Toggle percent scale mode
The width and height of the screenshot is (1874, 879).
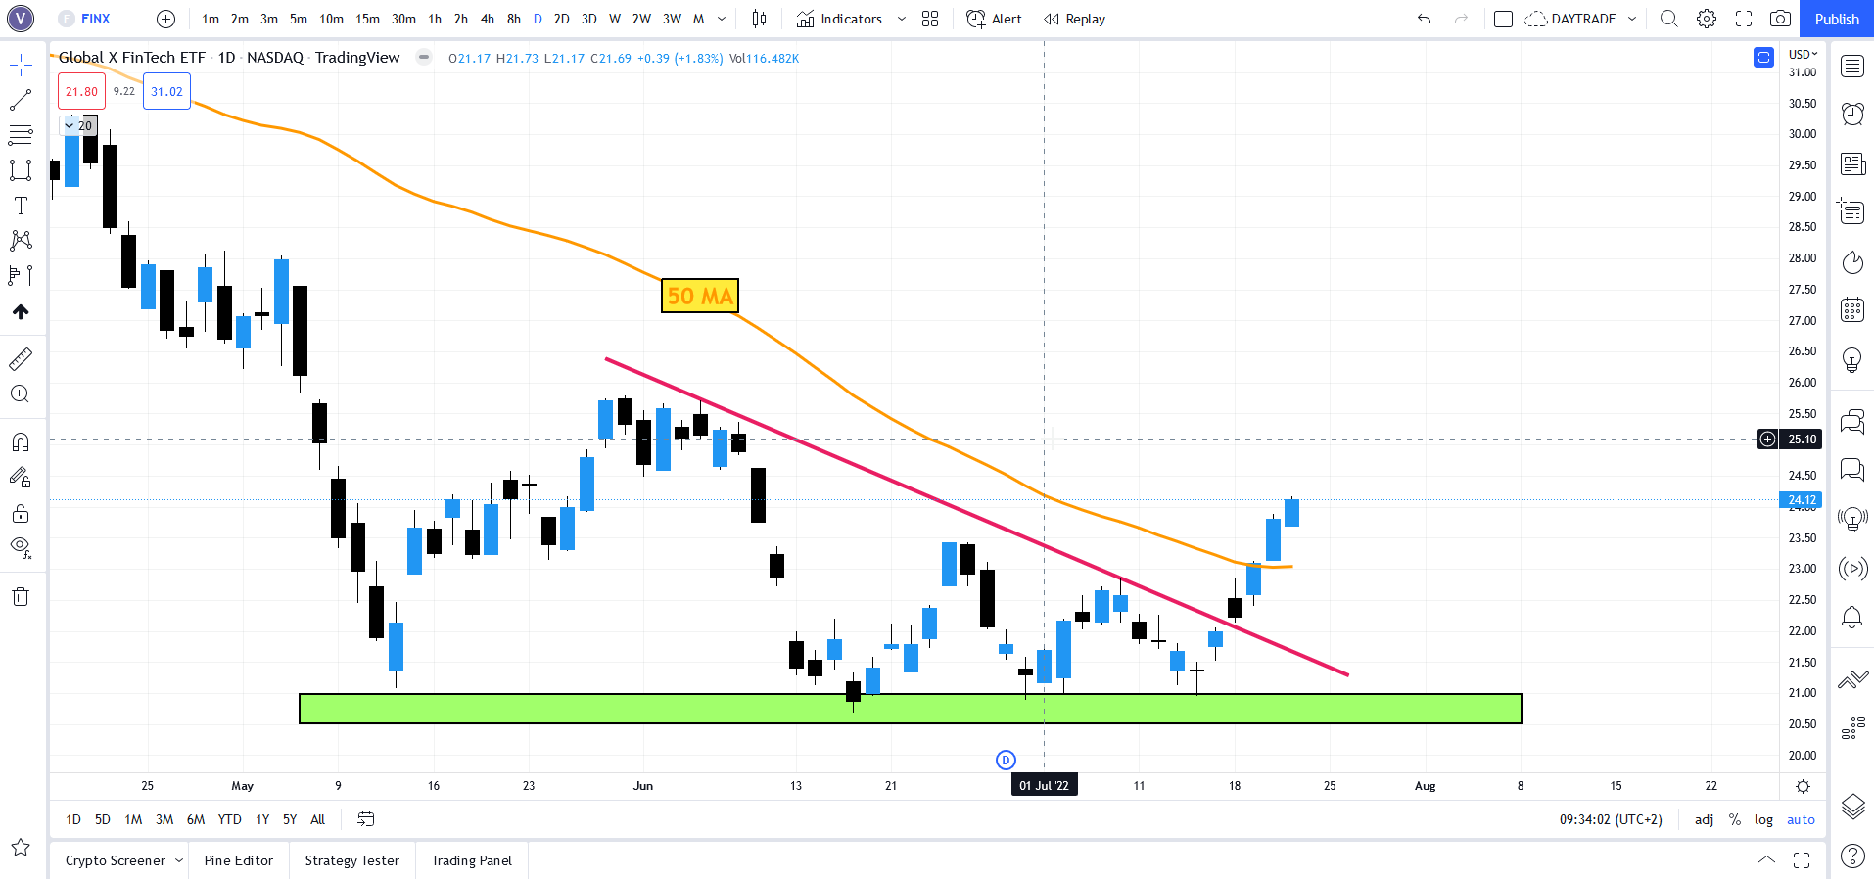1735,819
